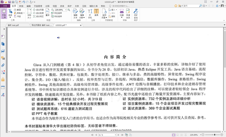226x137 pixels.
Task: Expand the left navigation panel arrow
Action: pos(4,29)
